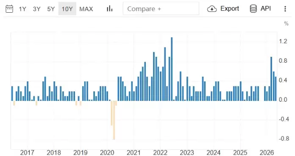The image size is (295, 156).
Task: Click the % unit label
Action: click(x=287, y=24)
